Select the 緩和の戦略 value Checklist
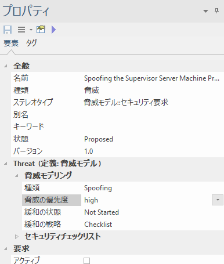Screen dimensions: 224x264 coord(98,225)
